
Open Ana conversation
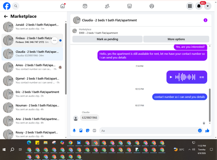(x=32, y=121)
